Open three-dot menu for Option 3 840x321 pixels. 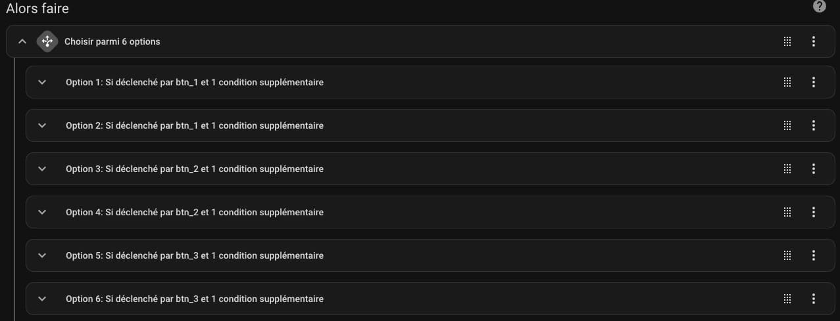coord(814,169)
